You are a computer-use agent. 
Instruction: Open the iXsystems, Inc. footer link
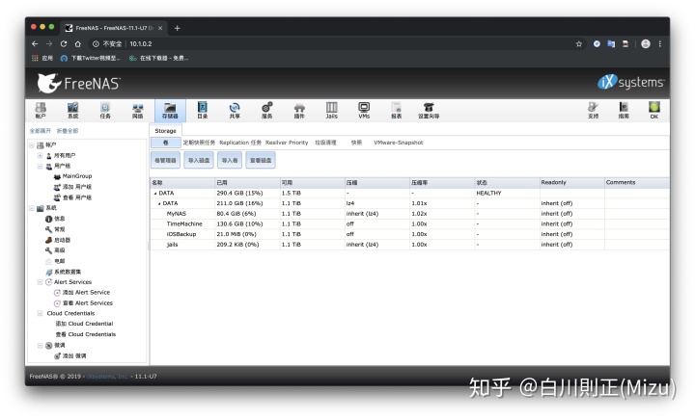click(x=108, y=377)
